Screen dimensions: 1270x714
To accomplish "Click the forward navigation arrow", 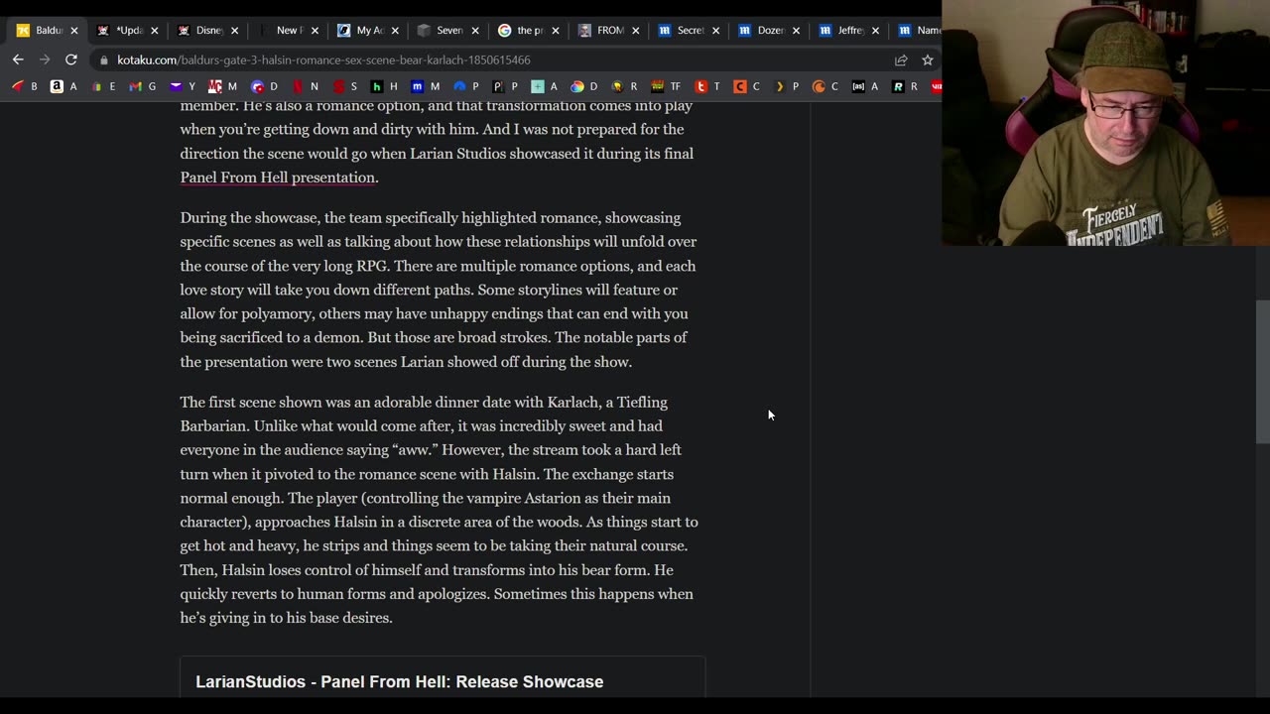I will tap(45, 59).
